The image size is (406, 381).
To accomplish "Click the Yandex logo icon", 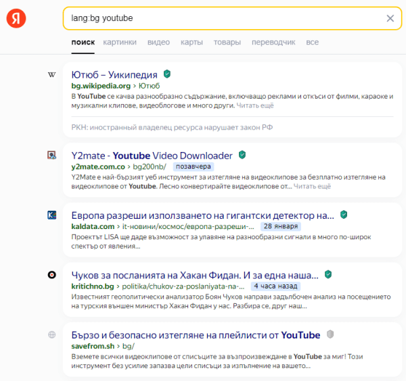I will point(17,19).
